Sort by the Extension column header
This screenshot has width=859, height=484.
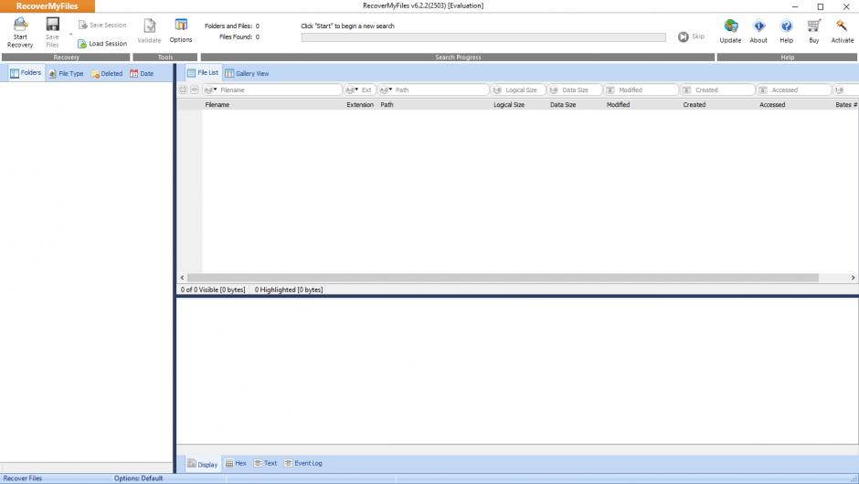[360, 105]
